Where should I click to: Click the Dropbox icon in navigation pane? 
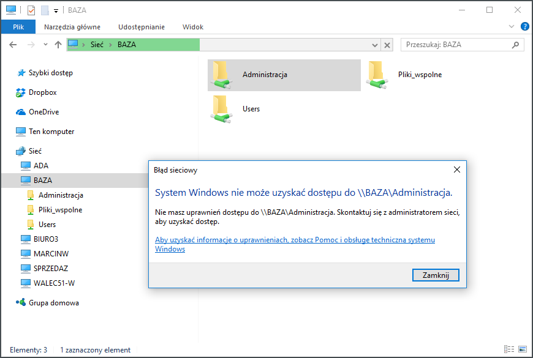[x=21, y=92]
